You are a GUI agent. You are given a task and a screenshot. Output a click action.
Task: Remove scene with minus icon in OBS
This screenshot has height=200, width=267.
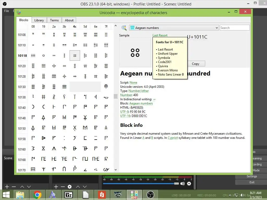click(x=14, y=187)
